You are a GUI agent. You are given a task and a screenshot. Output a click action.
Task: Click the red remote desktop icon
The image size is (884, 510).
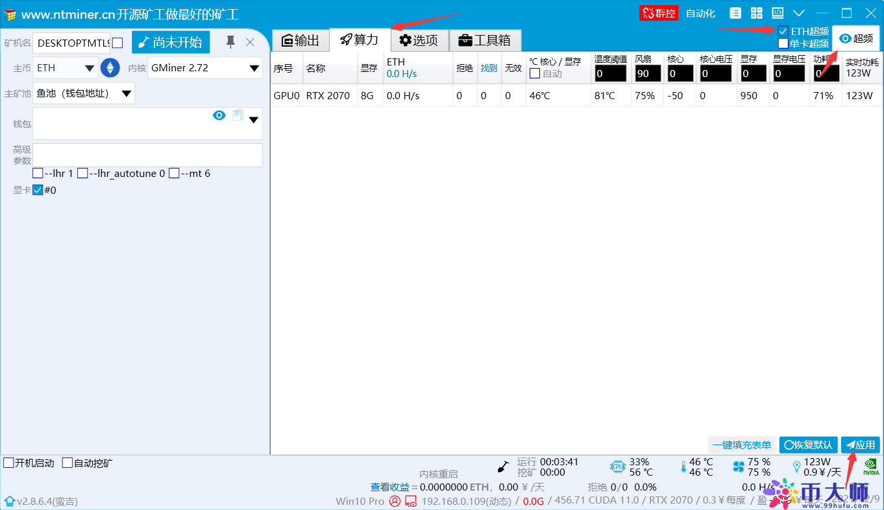[410, 501]
